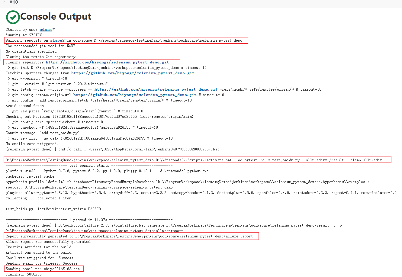Click 'git config --add remote.origin.fetch' line
Screen dimensions: 402x277
point(100,100)
